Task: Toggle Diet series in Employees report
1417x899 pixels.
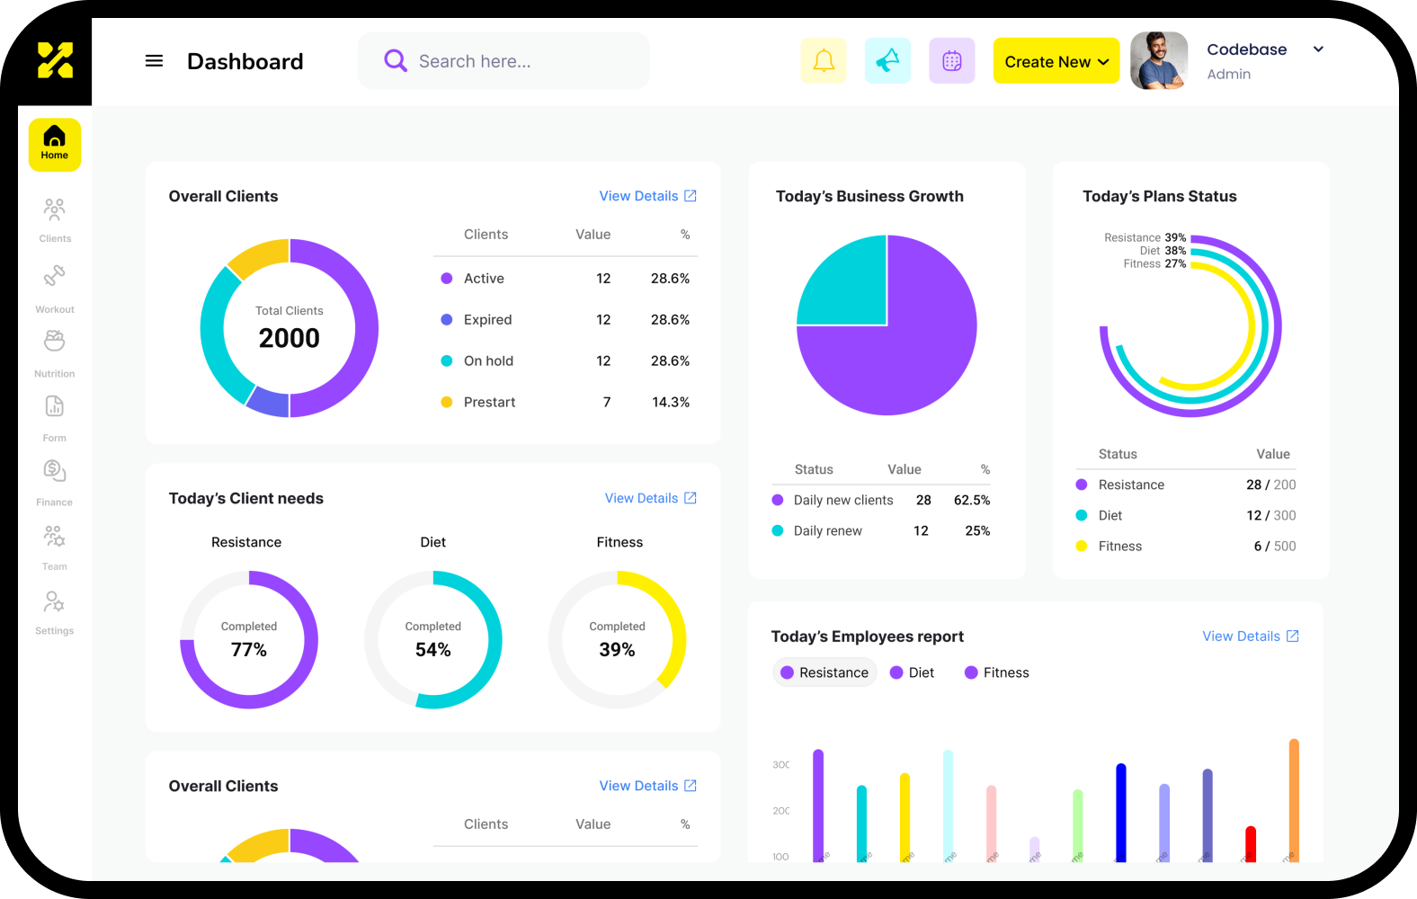Action: coord(912,672)
